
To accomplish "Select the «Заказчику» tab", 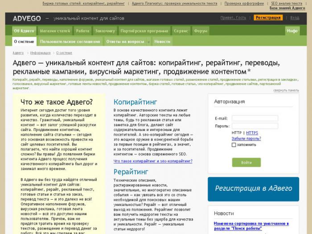I will (105, 31).
